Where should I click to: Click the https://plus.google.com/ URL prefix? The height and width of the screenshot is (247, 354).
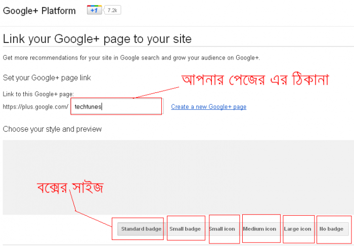click(35, 107)
